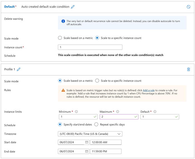Focus the Maximum instance limit field

(119, 117)
